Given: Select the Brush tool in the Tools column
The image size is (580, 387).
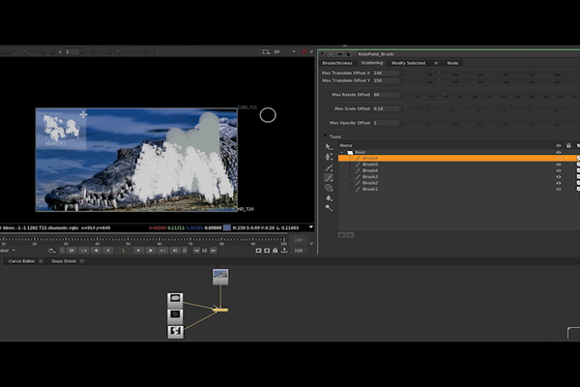Looking at the screenshot, I should tap(329, 177).
